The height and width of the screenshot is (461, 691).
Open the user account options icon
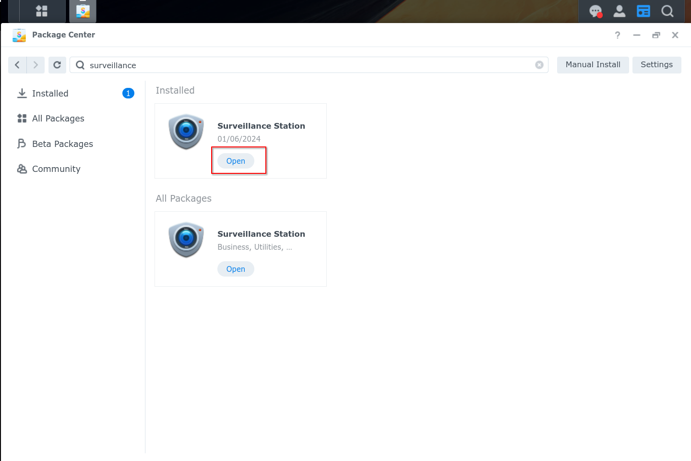tap(620, 11)
